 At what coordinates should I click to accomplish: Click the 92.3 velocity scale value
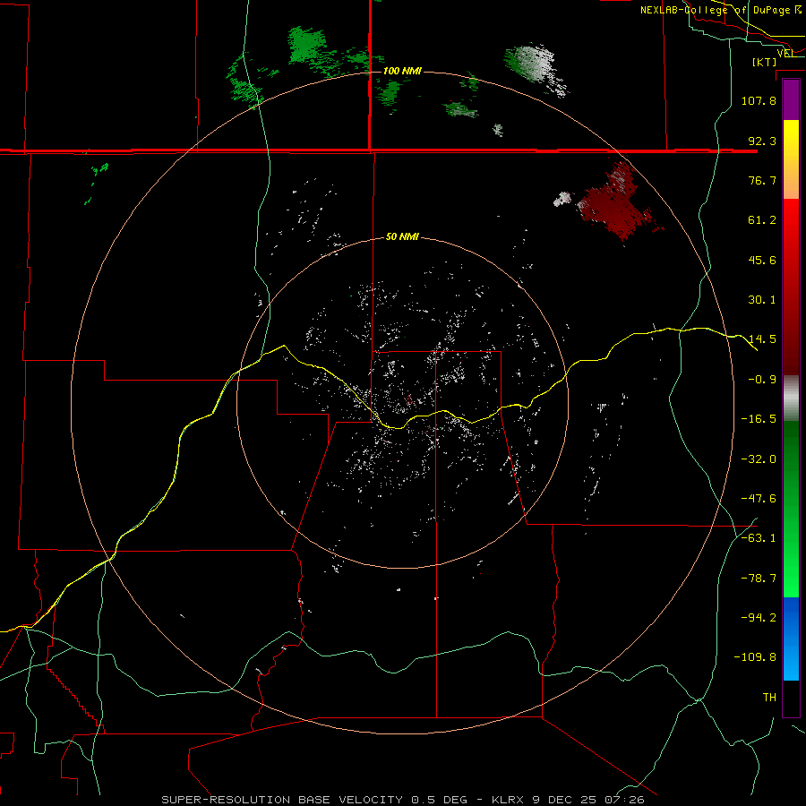click(762, 141)
